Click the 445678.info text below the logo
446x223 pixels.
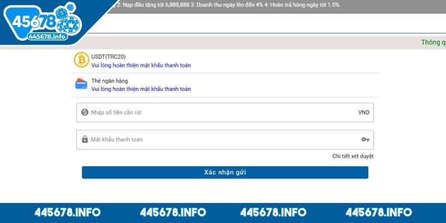(x=48, y=36)
